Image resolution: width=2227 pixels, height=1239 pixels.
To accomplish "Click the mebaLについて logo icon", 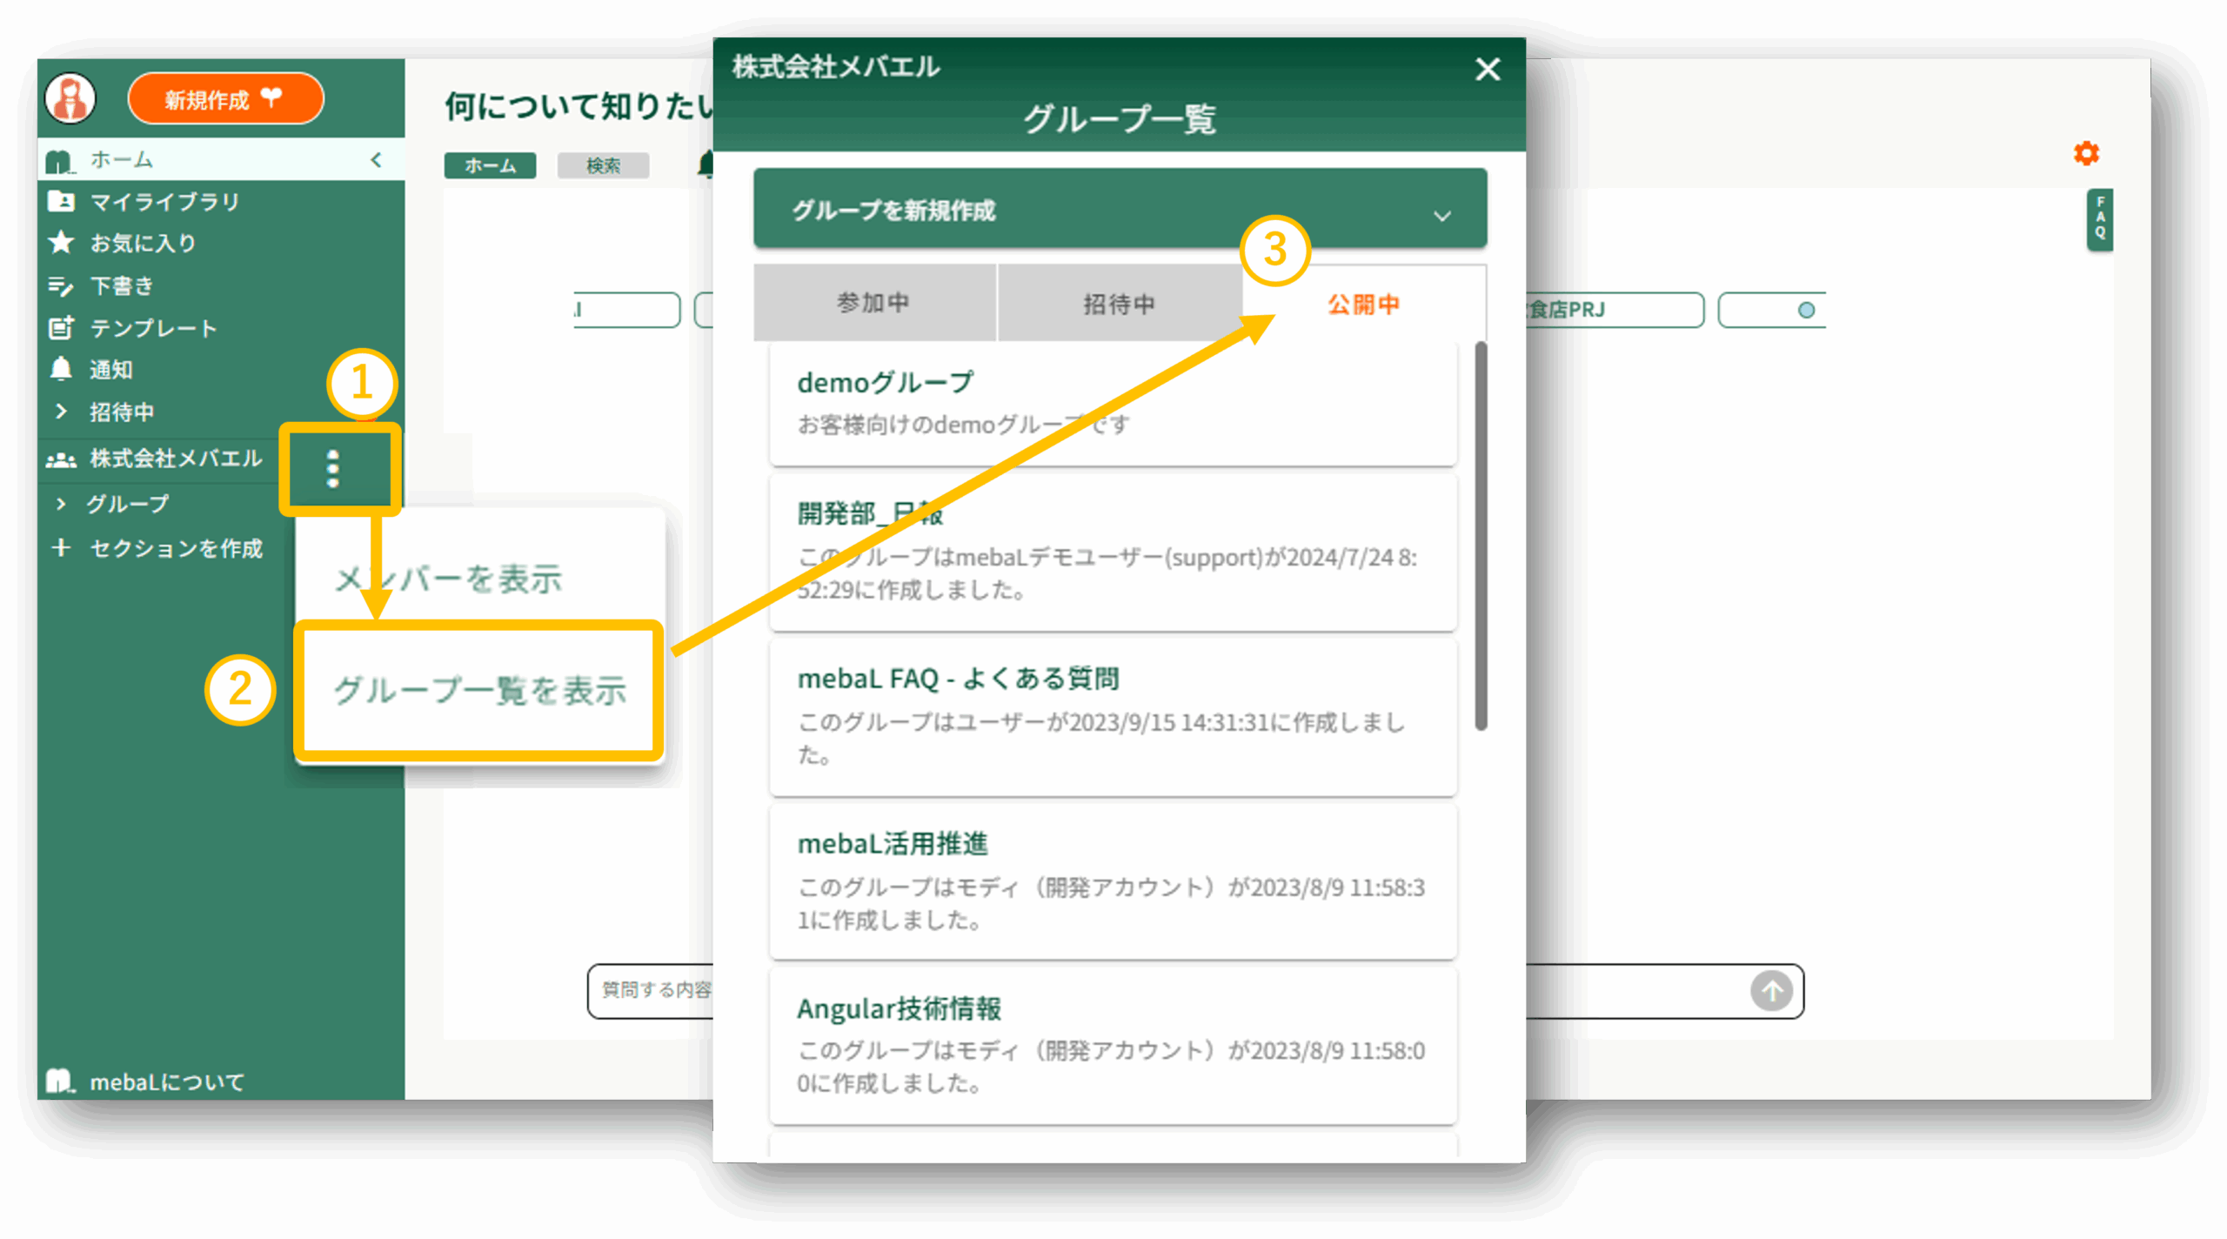I will click(x=59, y=1082).
